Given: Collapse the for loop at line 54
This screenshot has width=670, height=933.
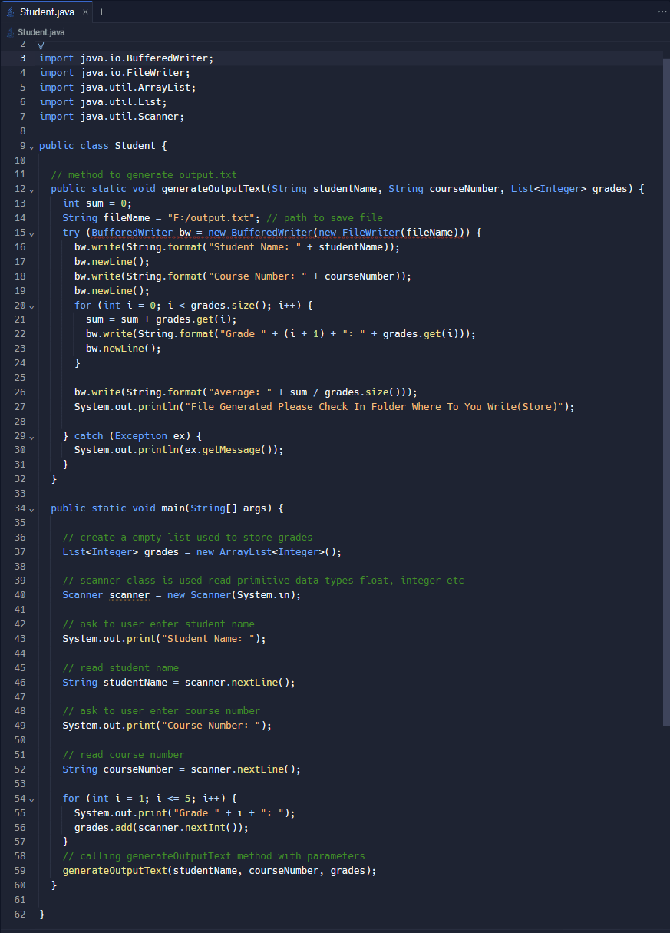Looking at the screenshot, I should (31, 799).
